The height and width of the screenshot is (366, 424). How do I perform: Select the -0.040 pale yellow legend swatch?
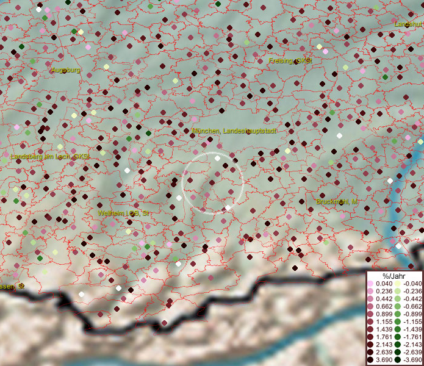(x=397, y=284)
